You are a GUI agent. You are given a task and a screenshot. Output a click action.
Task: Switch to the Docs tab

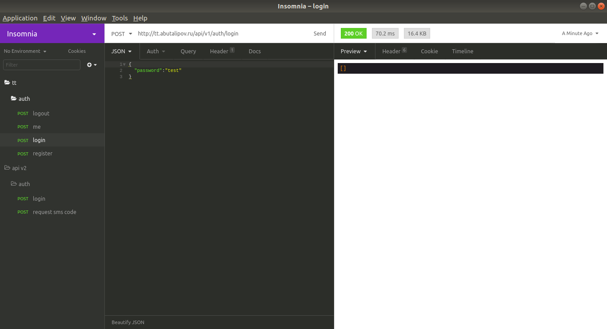pos(255,52)
